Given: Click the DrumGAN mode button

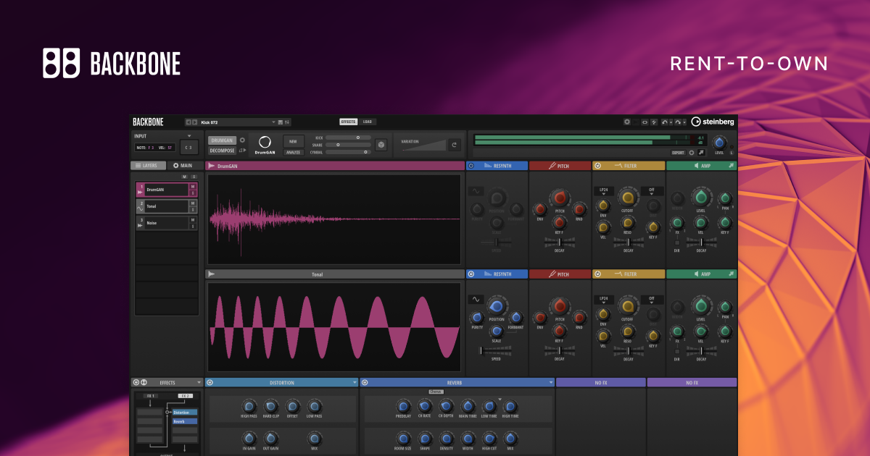Looking at the screenshot, I should tap(222, 140).
